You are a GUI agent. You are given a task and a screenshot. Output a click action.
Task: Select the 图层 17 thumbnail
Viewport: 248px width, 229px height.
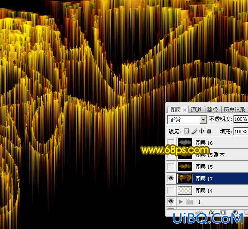[185, 179]
